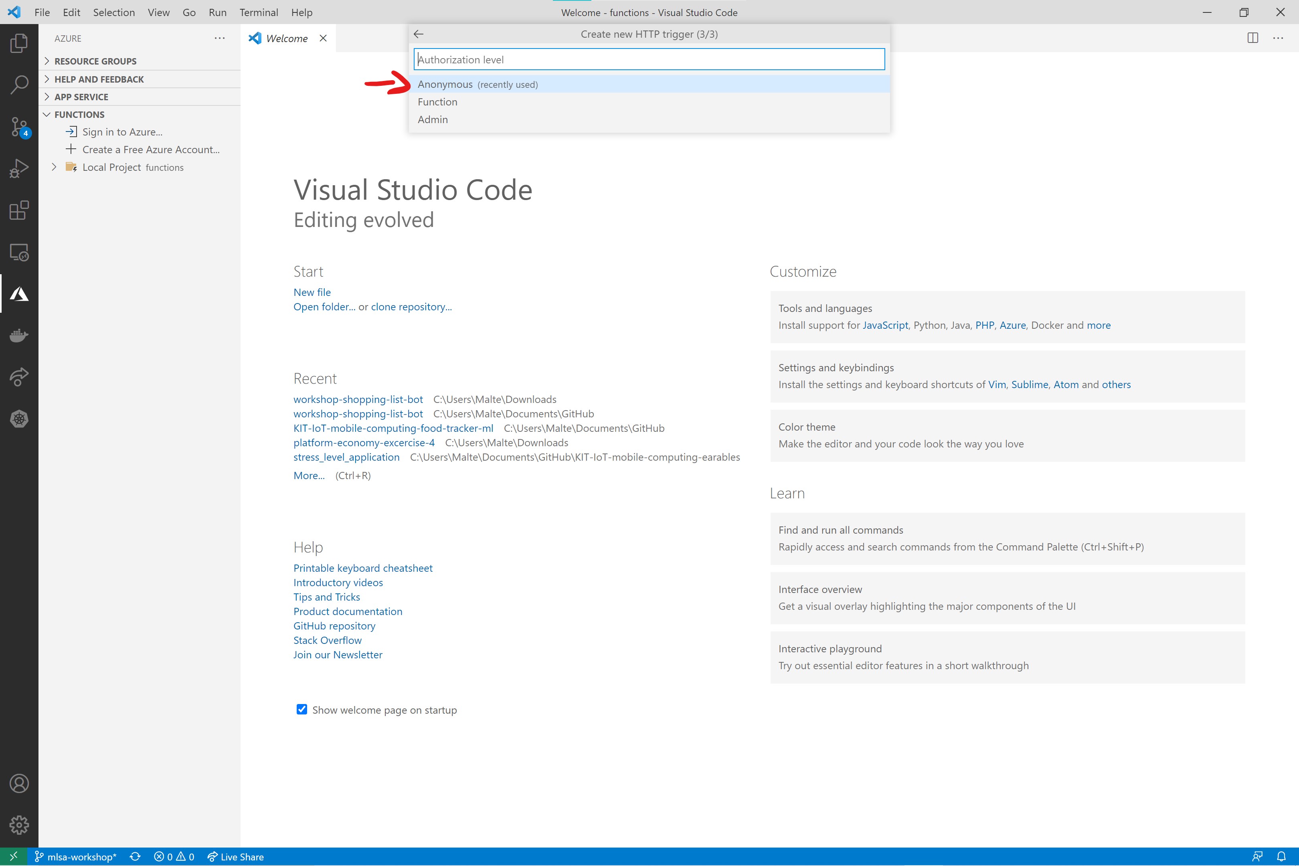Expand the App Service section

[140, 97]
